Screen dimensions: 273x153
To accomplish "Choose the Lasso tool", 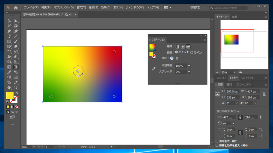I will coord(16,26).
